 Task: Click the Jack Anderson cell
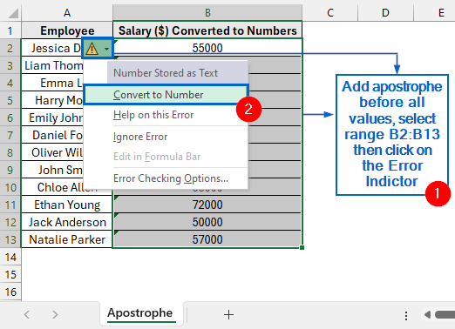67,222
